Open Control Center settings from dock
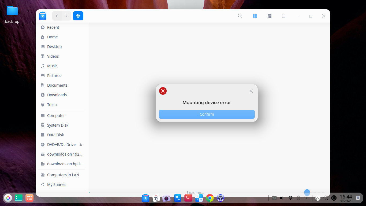Image resolution: width=366 pixels, height=206 pixels. click(221, 198)
